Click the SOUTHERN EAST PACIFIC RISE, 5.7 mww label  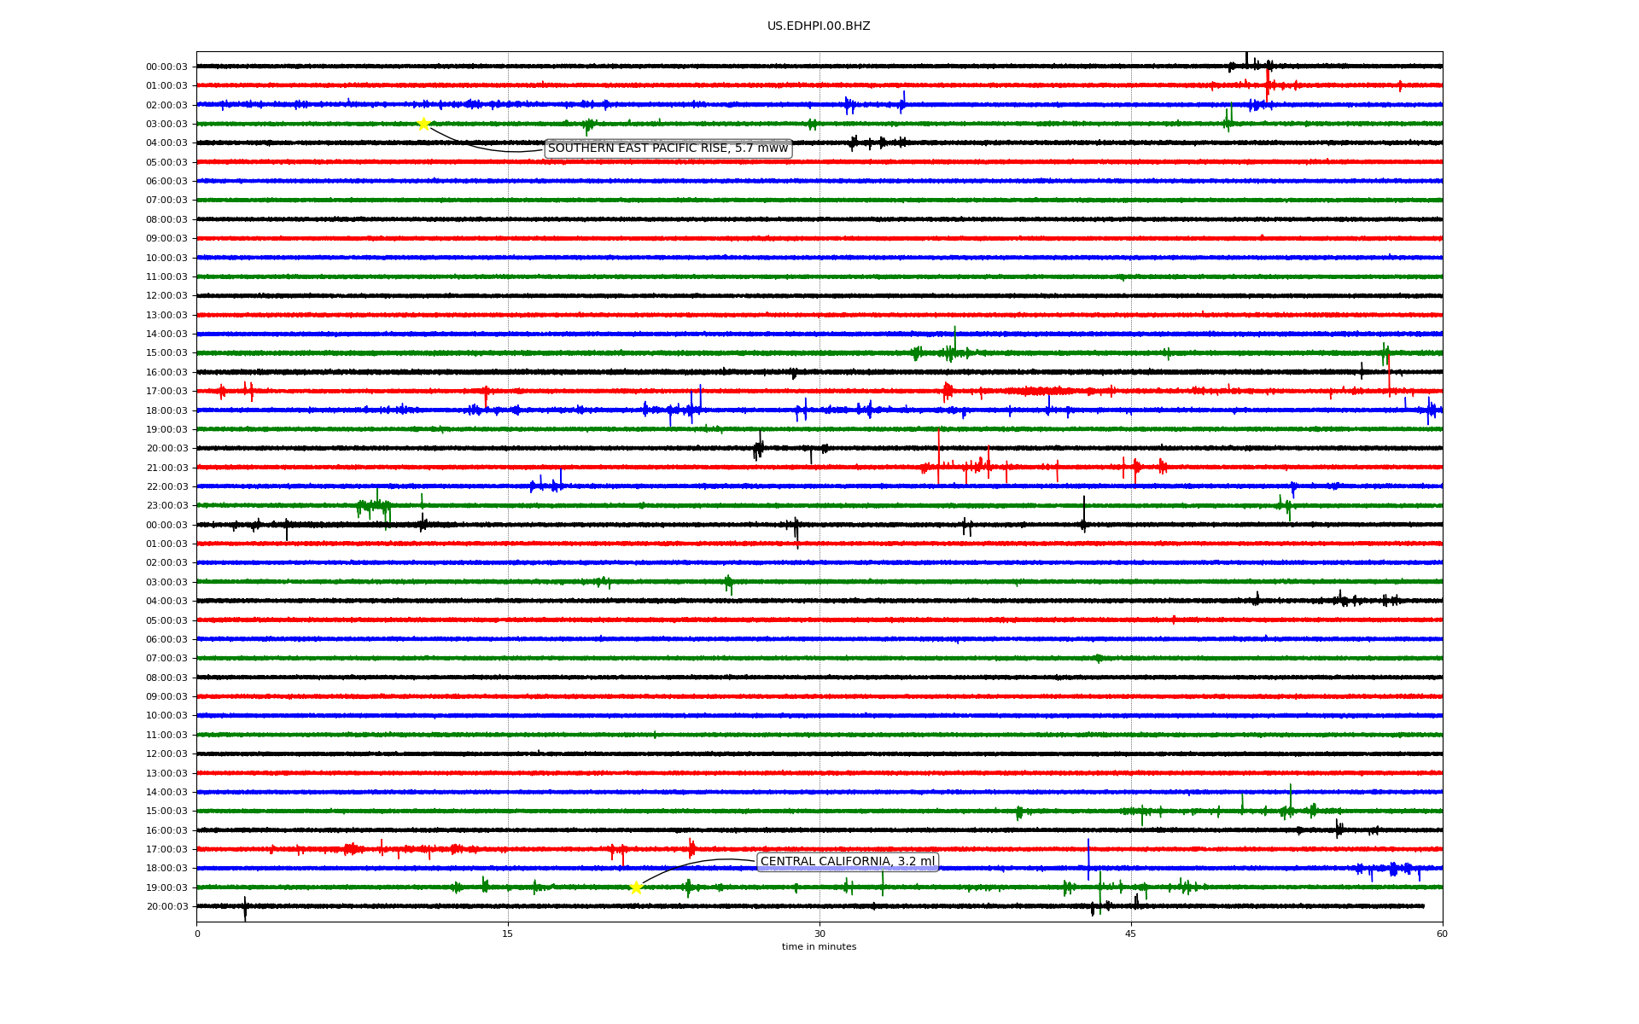[668, 148]
